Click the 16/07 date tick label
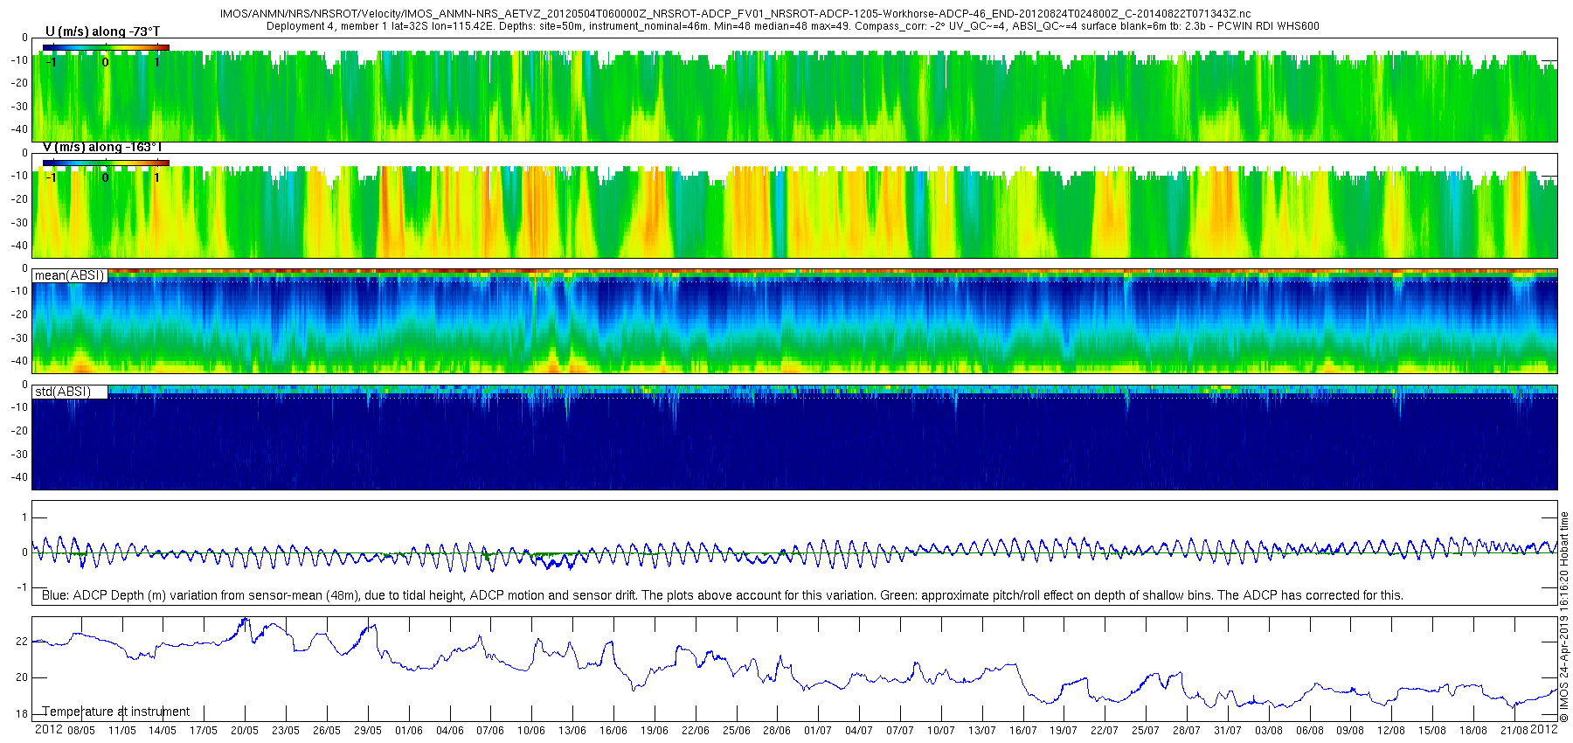1573x743 pixels. pyautogui.click(x=1022, y=731)
